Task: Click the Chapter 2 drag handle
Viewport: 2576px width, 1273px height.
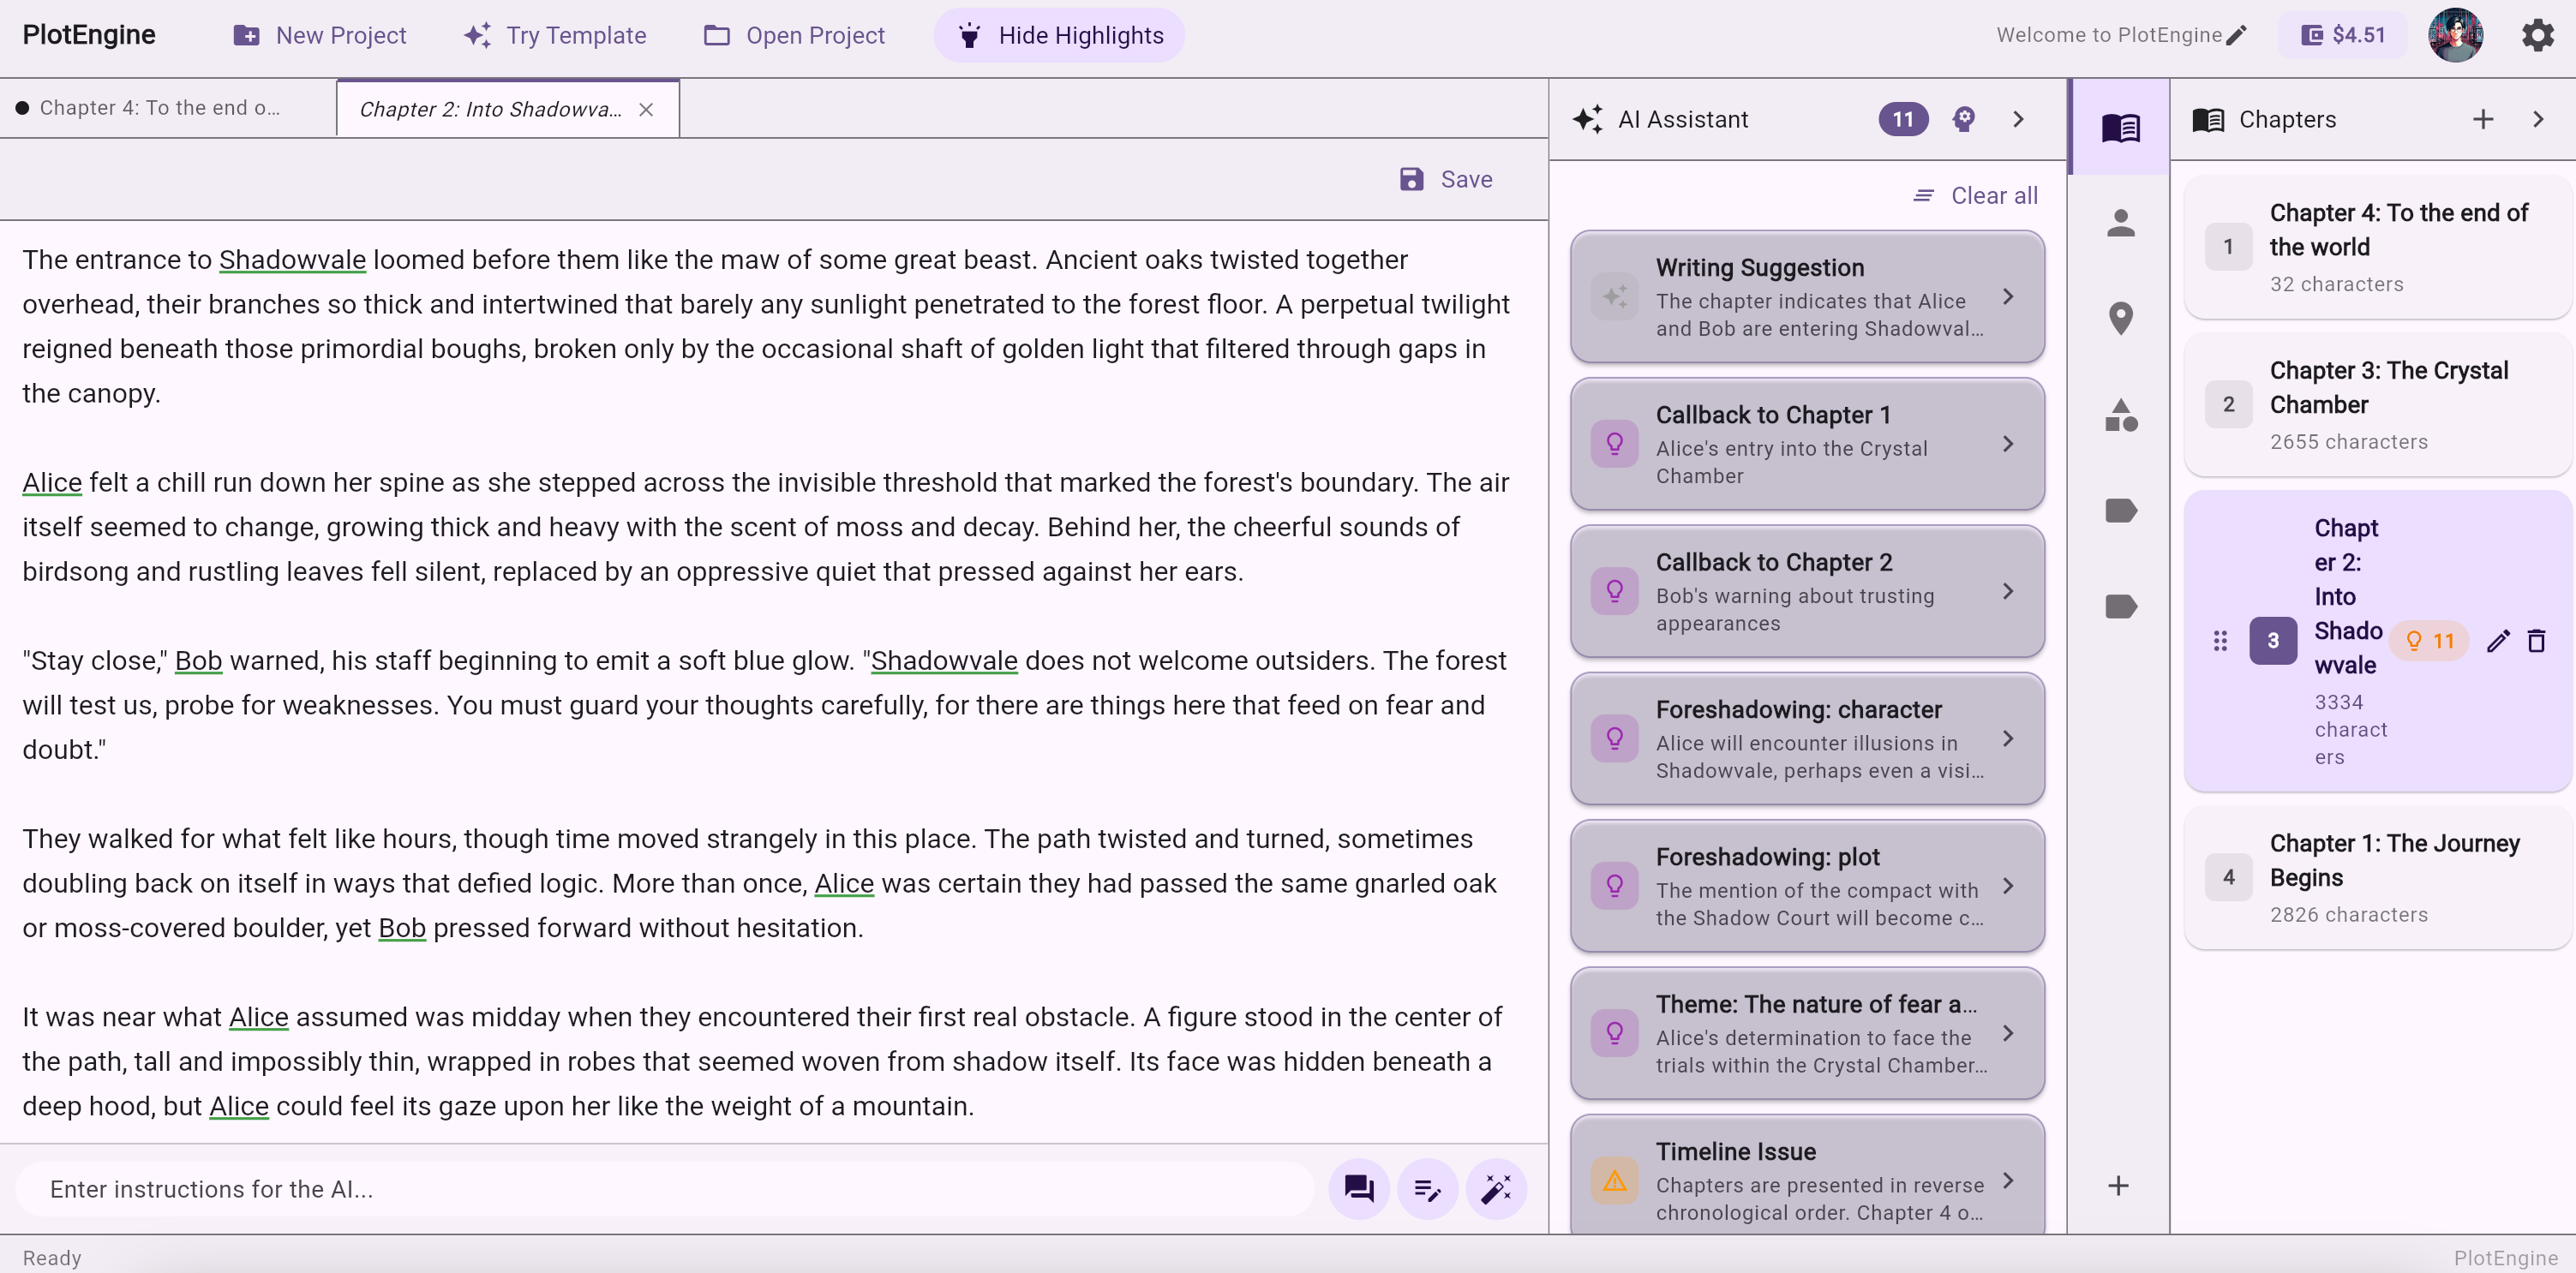Action: click(2220, 641)
